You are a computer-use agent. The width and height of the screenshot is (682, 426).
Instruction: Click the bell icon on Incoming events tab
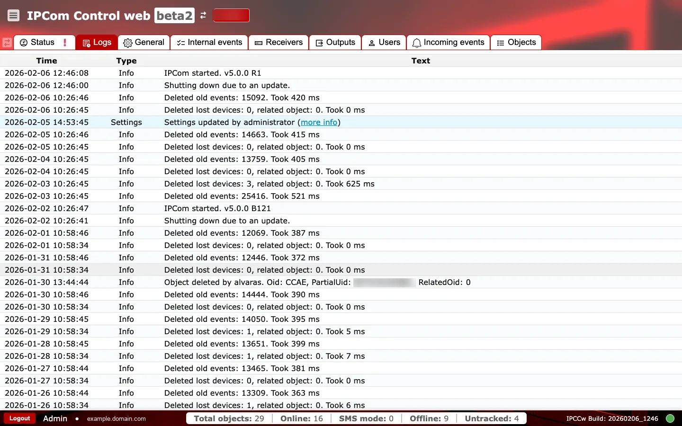pos(416,43)
